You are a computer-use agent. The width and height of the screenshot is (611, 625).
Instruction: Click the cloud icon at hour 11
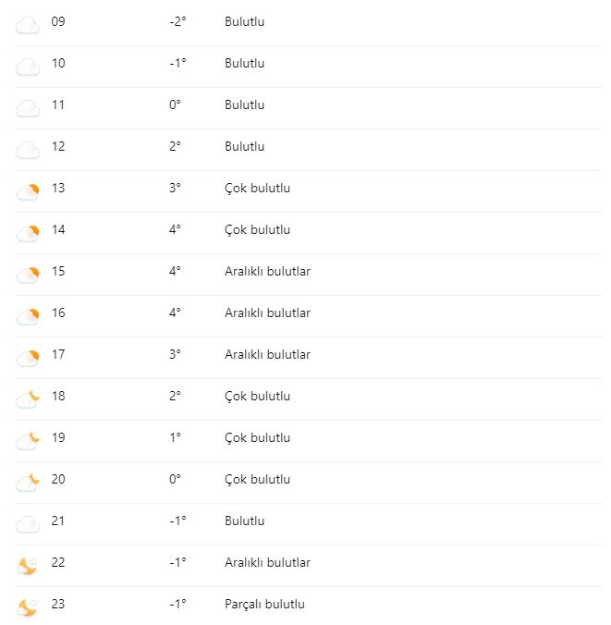28,108
